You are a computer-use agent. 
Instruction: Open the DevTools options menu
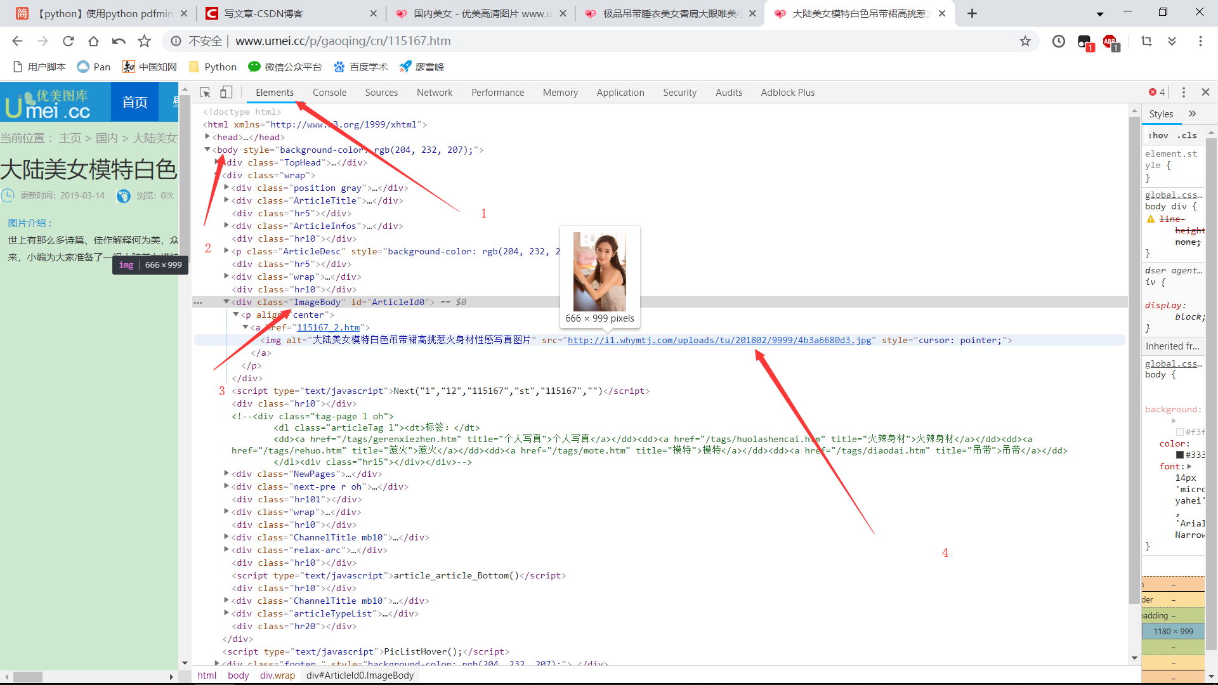(1183, 92)
